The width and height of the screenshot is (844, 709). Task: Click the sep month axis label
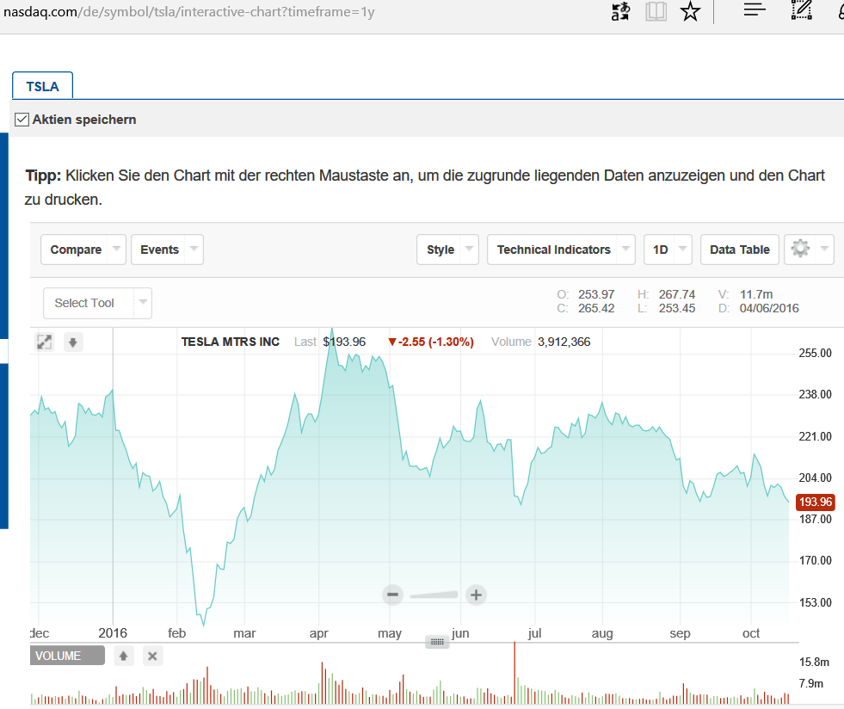click(680, 633)
